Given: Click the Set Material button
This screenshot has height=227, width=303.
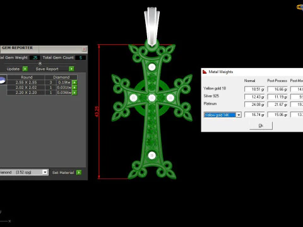Looking at the screenshot, I should coord(63,173).
